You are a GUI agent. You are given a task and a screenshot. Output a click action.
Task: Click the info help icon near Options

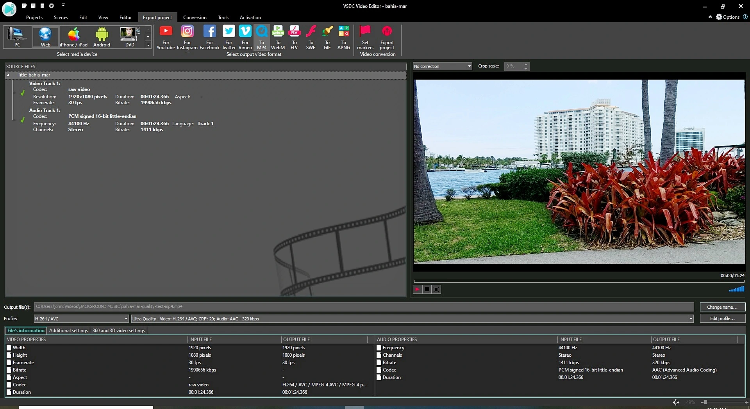coord(745,17)
